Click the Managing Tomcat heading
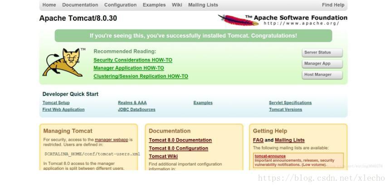 click(x=68, y=131)
